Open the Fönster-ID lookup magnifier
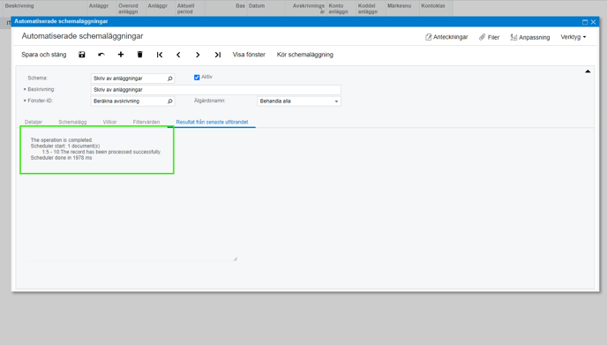 170,101
